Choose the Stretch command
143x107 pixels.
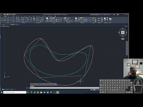pyautogui.click(x=18, y=21)
